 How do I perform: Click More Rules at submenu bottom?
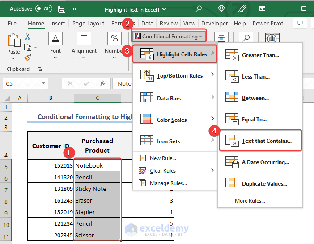tap(250, 201)
